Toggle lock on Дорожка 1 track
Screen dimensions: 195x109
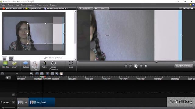(14, 102)
